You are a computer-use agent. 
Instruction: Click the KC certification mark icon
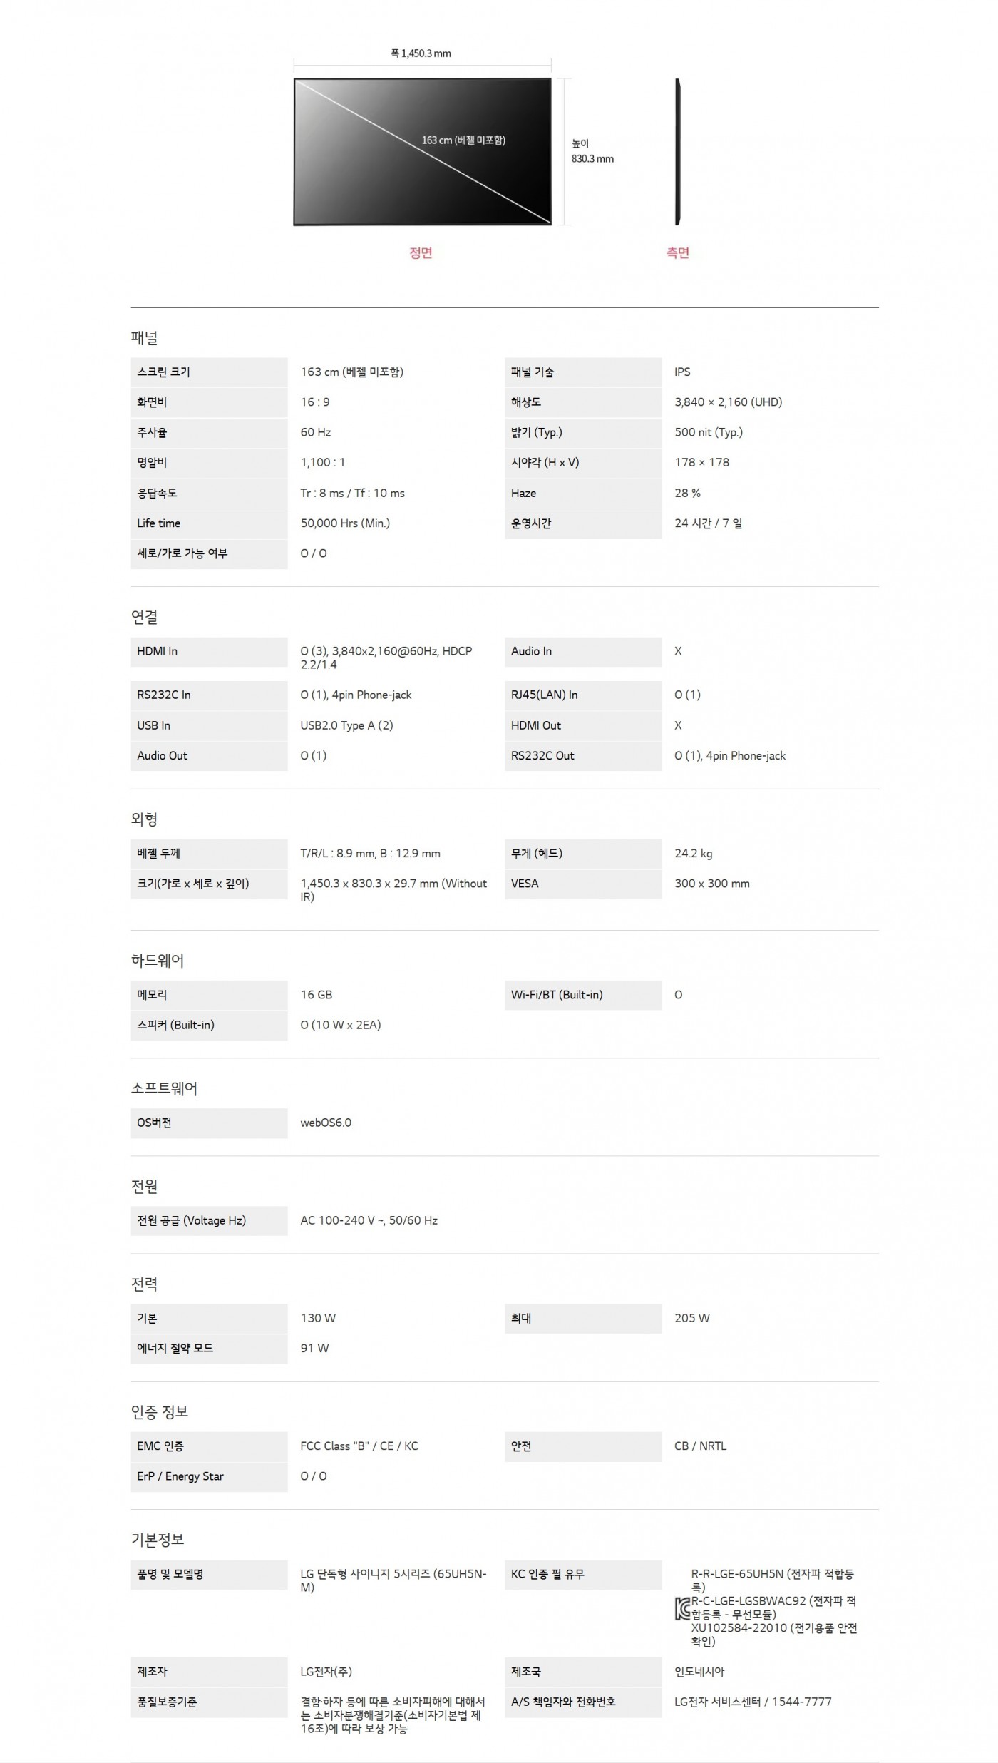682,1609
